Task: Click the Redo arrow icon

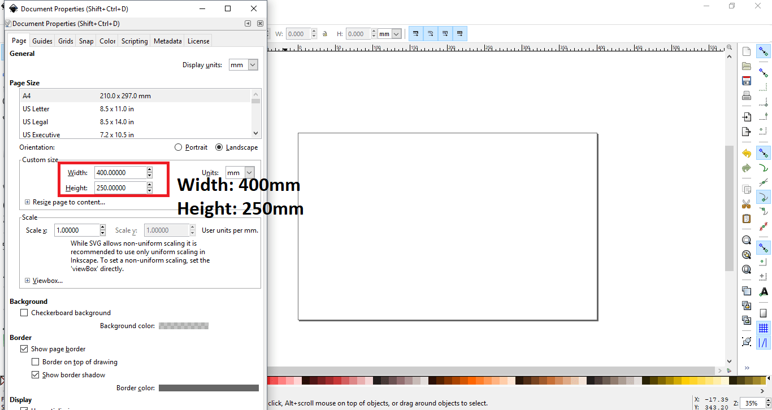Action: point(747,168)
